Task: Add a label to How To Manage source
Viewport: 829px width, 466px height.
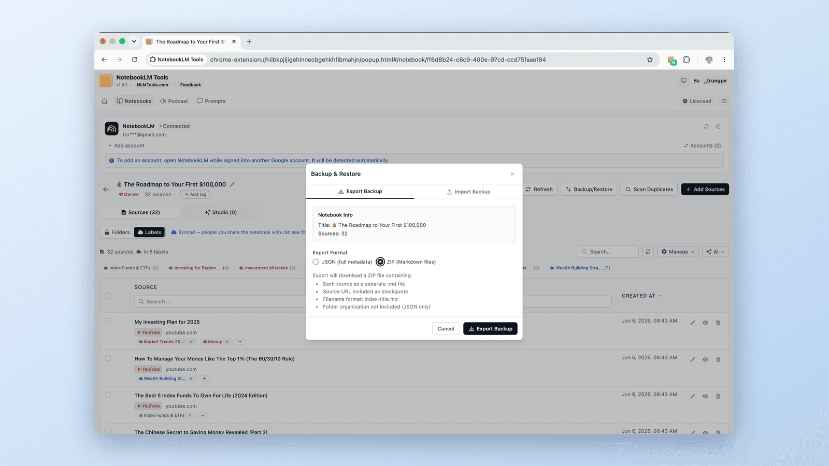Action: coord(205,378)
